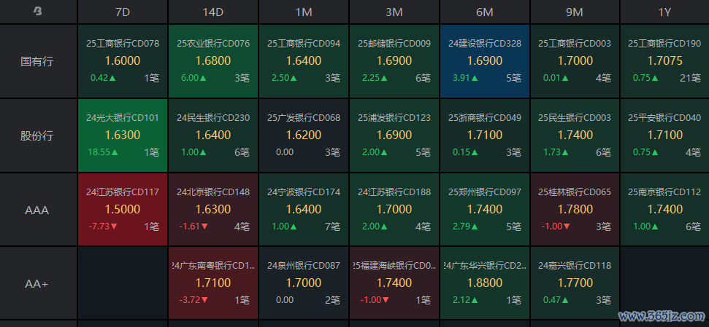Open the 25广发银行CD068 cell
709x327 pixels.
pyautogui.click(x=304, y=135)
